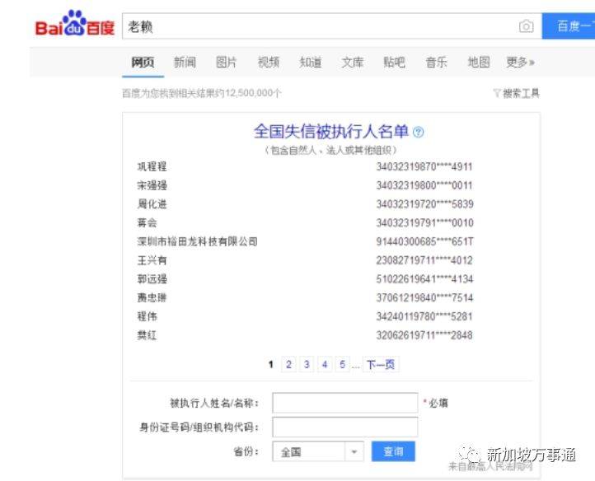
Task: Click the Baidu logo
Action: [x=74, y=26]
